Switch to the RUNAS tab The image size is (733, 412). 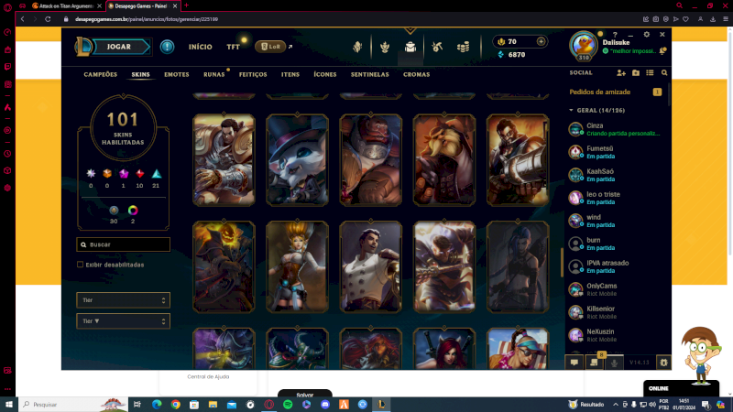[214, 74]
